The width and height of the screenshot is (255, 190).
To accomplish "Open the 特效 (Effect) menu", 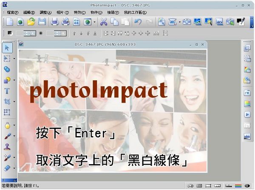I will [79, 12].
